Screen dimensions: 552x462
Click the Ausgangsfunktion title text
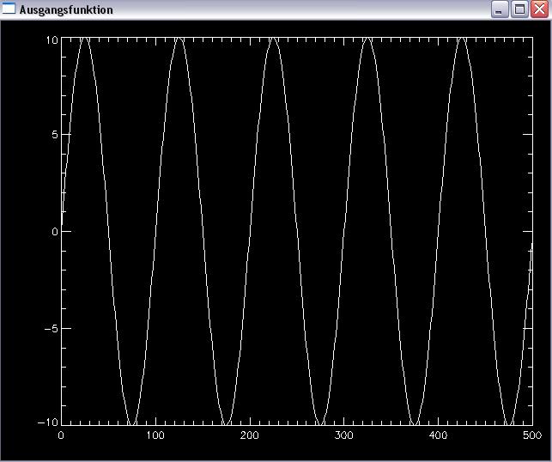pos(66,9)
